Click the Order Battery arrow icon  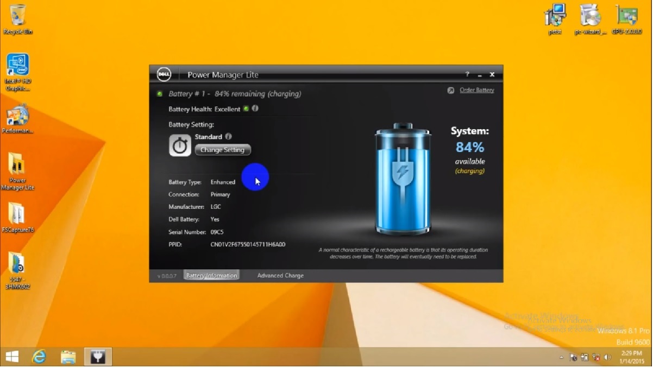tap(450, 90)
